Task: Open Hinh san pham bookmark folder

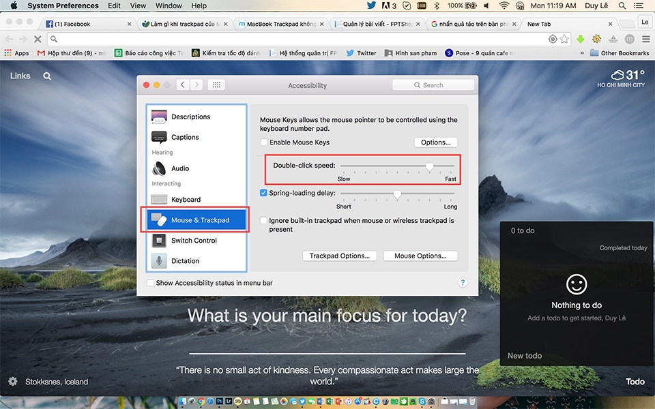Action: pyautogui.click(x=411, y=53)
